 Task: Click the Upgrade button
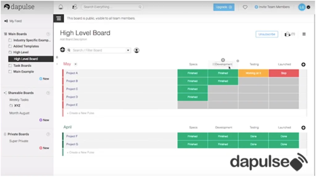[224, 7]
